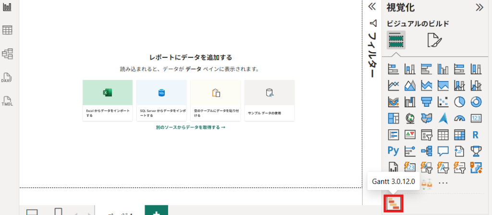The height and width of the screenshot is (215, 492).
Task: Switch to the TMDL view
Action: tap(7, 101)
